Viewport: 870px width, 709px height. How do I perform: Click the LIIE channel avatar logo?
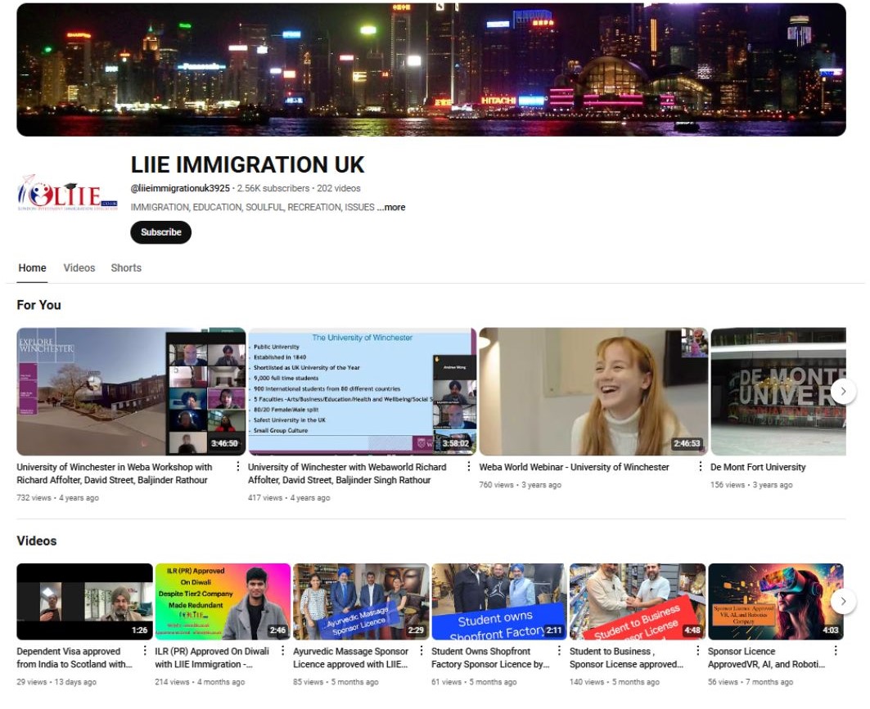(68, 192)
